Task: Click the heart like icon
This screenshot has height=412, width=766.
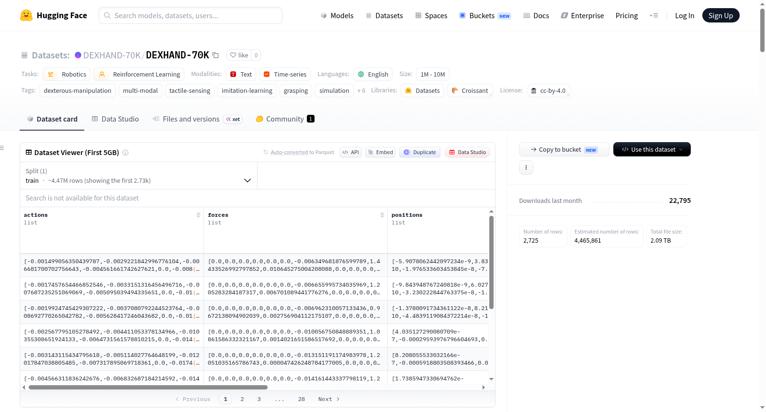Action: pos(233,55)
